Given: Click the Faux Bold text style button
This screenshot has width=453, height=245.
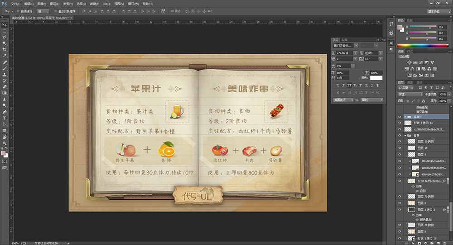Looking at the screenshot, I should click(x=337, y=85).
